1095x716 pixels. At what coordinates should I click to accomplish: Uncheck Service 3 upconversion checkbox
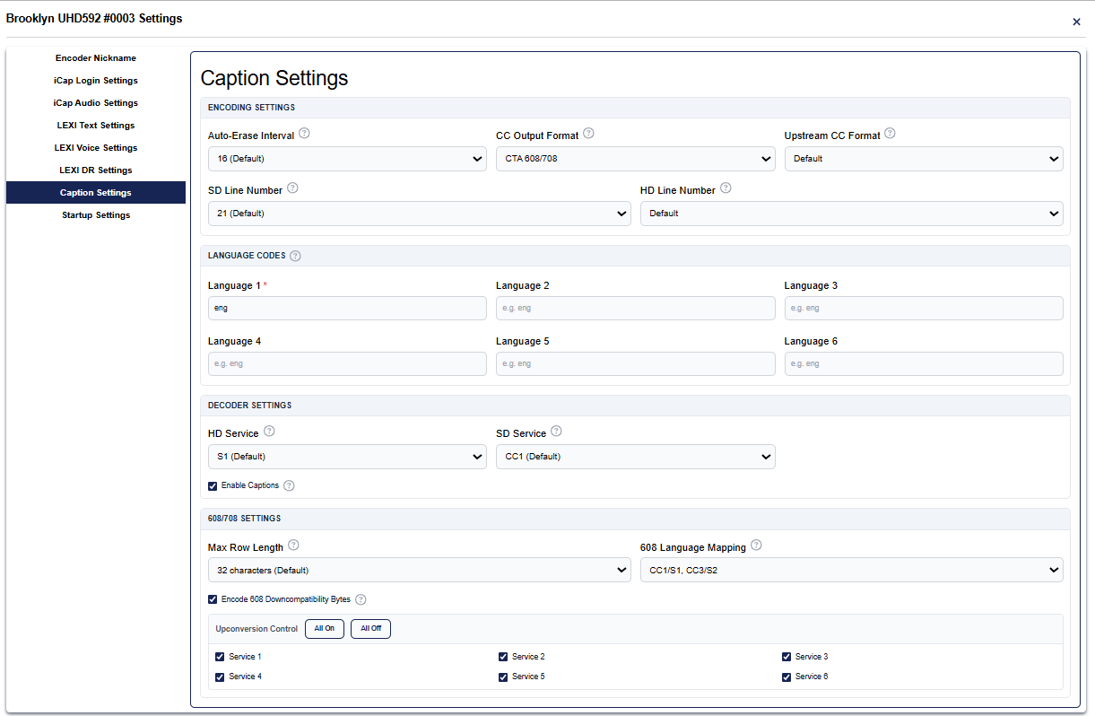point(786,657)
